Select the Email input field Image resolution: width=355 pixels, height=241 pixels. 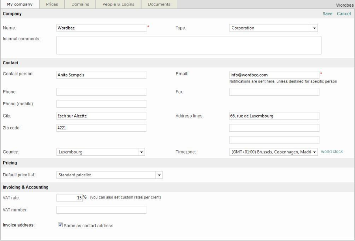click(x=274, y=75)
